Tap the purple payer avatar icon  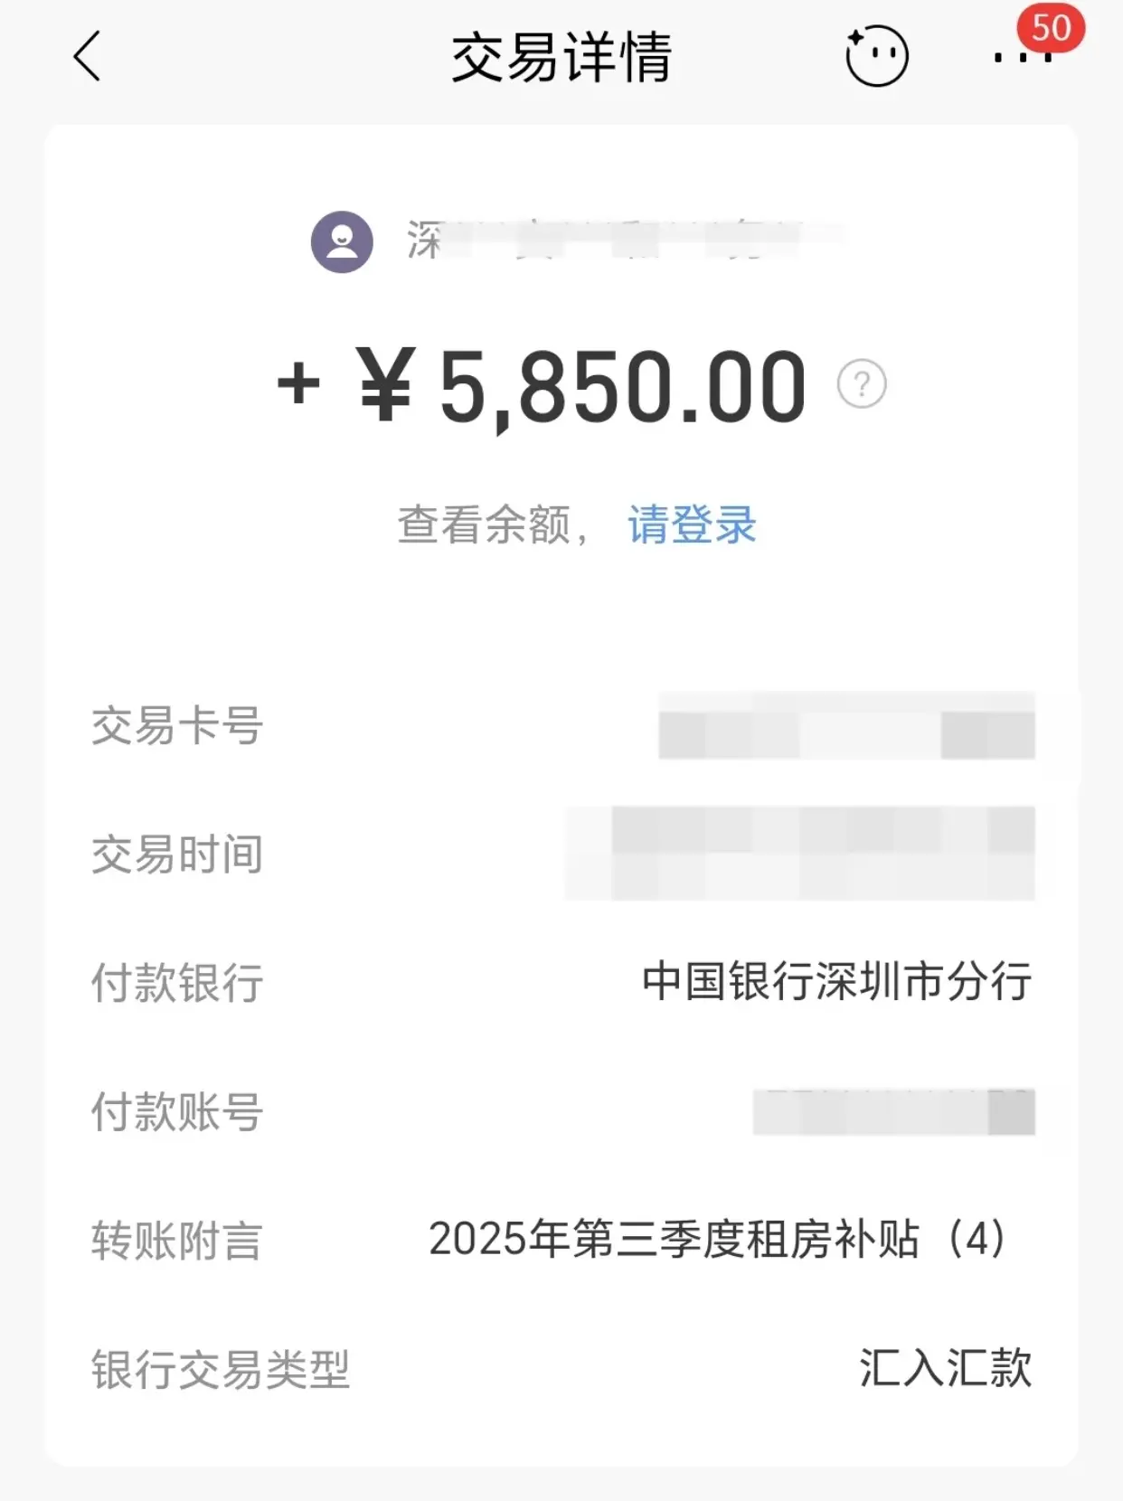(x=342, y=241)
